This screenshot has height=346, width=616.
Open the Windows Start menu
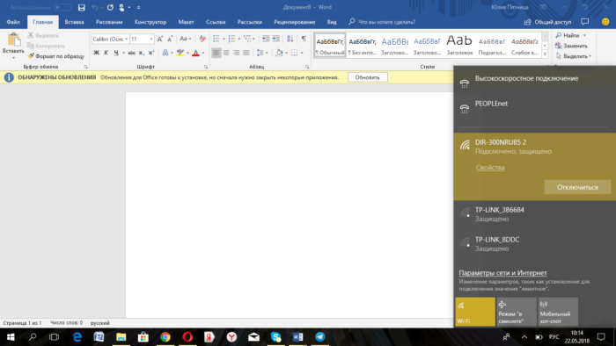11,337
